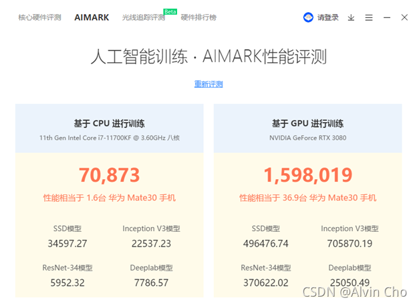Click the 36.9台 华为 Mate30 comparison text
This screenshot has width=417, height=304.
pyautogui.click(x=307, y=198)
